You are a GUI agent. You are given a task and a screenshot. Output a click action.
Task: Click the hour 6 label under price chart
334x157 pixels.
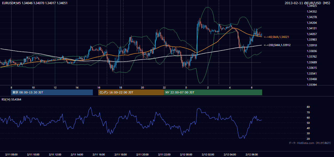point(251,87)
